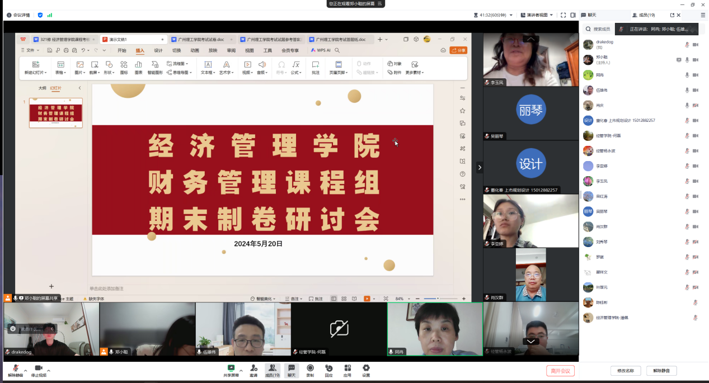The image size is (709, 383).
Task: Collapse video sidebar with the side chevron
Action: point(479,167)
